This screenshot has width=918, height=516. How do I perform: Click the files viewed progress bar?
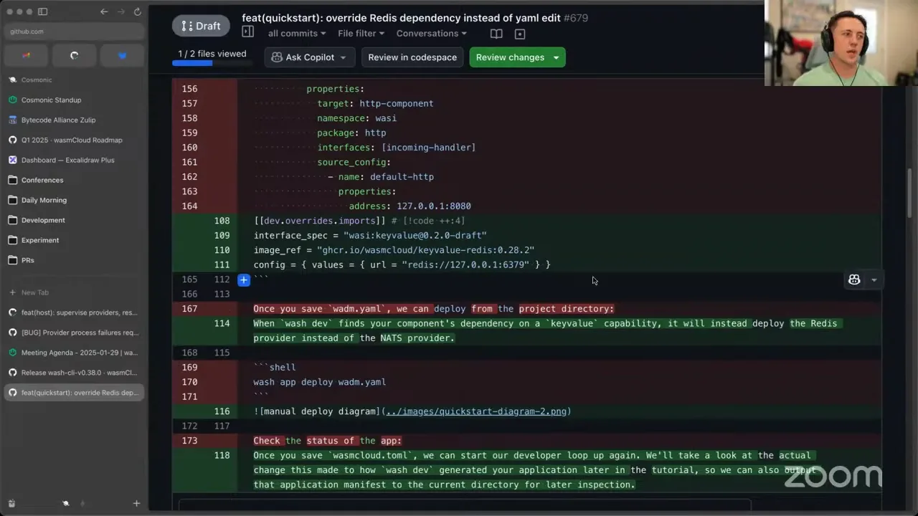[212, 63]
